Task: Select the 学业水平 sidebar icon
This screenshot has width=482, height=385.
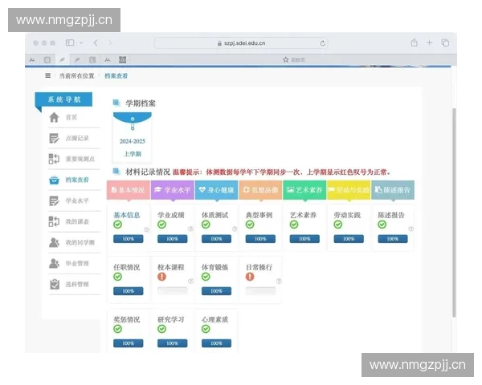Action: [54, 201]
